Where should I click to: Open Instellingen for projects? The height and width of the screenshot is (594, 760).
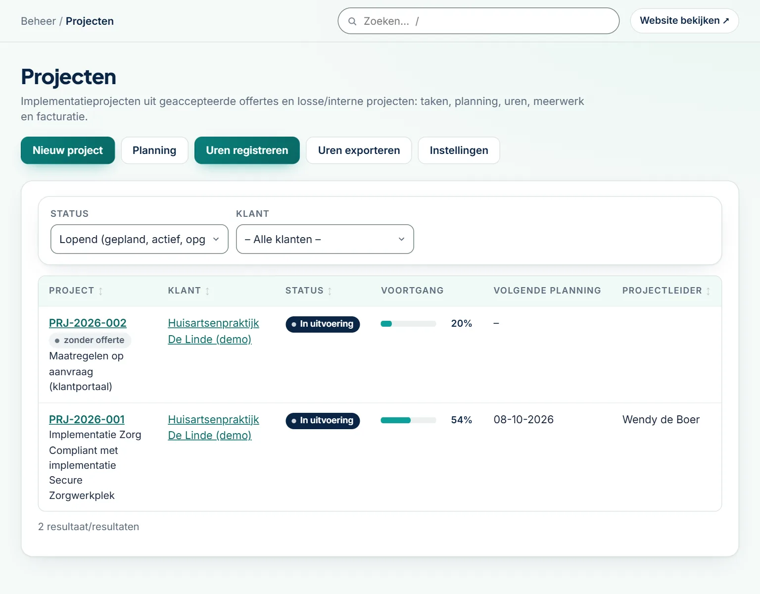459,150
